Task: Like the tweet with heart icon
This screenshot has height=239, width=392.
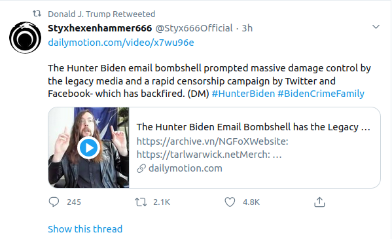Action: click(x=230, y=202)
